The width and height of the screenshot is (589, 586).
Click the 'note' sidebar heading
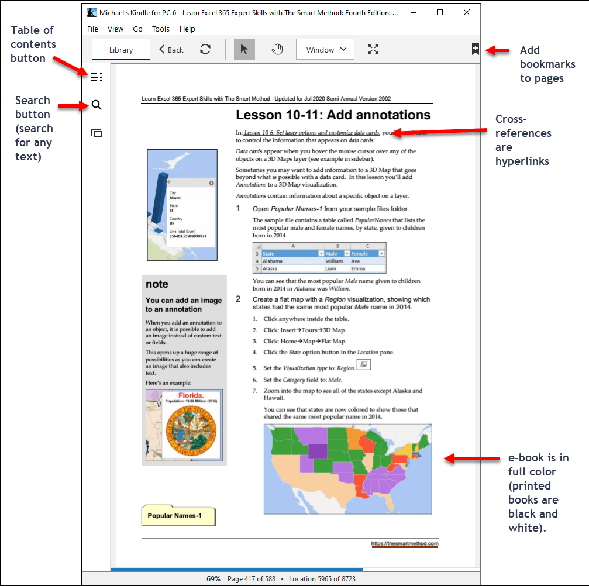[157, 284]
